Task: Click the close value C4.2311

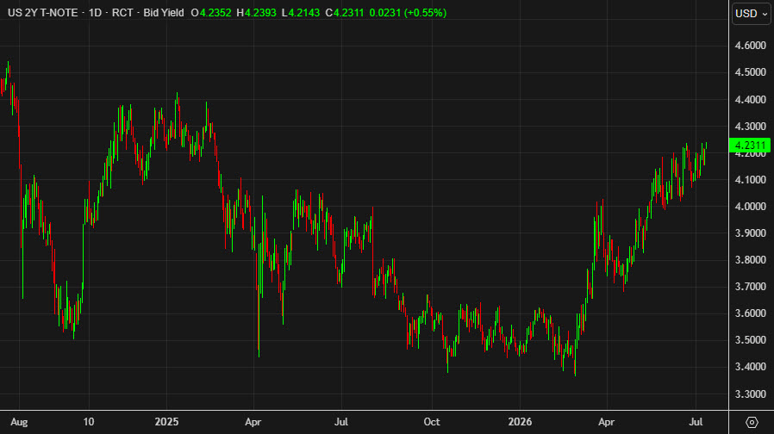Action: (344, 13)
